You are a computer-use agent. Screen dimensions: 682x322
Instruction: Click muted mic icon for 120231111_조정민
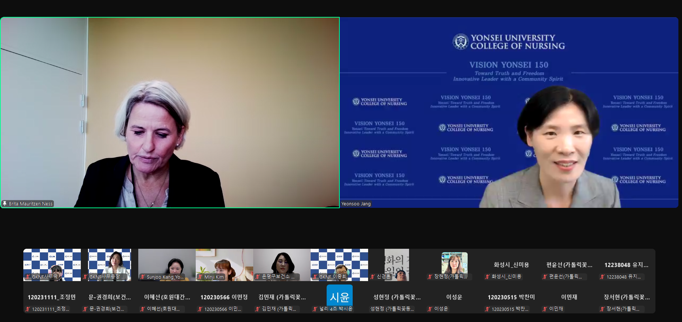28,309
